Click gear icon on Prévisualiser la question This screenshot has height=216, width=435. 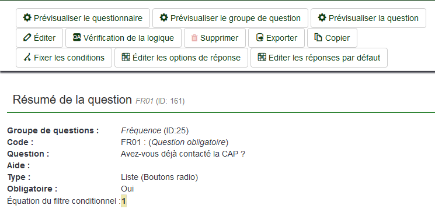click(322, 17)
